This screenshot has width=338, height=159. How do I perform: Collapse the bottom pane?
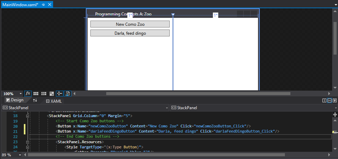pos(334,100)
